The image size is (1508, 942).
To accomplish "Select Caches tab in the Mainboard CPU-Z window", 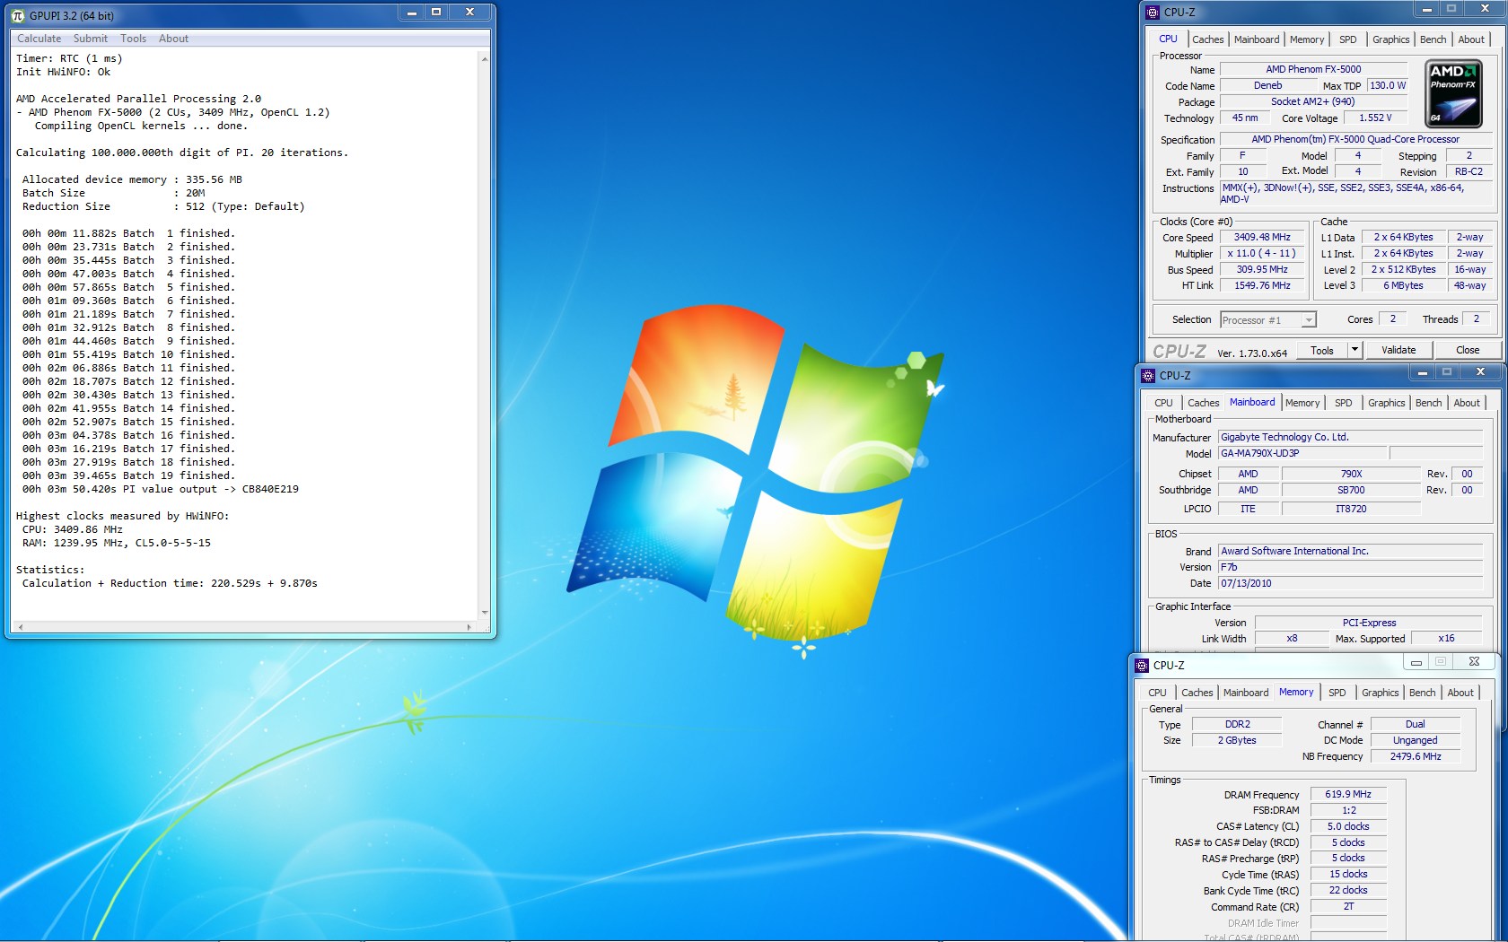I will pos(1203,403).
